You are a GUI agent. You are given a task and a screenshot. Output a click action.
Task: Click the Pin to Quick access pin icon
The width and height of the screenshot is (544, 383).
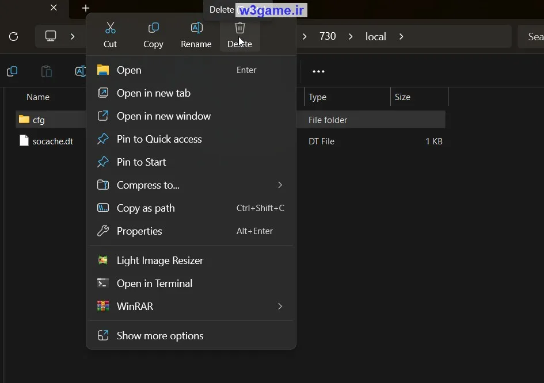point(103,139)
